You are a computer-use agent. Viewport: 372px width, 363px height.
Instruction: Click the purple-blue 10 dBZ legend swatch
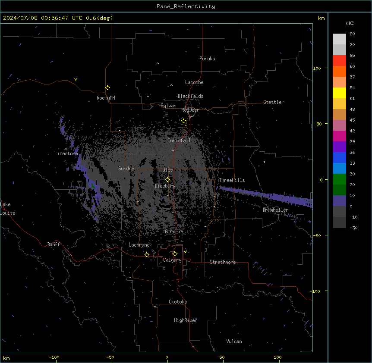(339, 201)
